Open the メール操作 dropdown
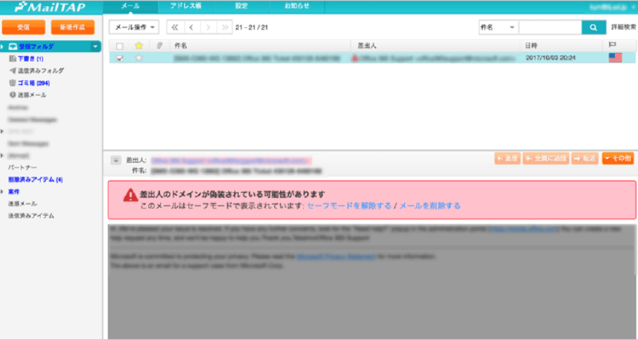Image resolution: width=638 pixels, height=340 pixels. click(134, 27)
